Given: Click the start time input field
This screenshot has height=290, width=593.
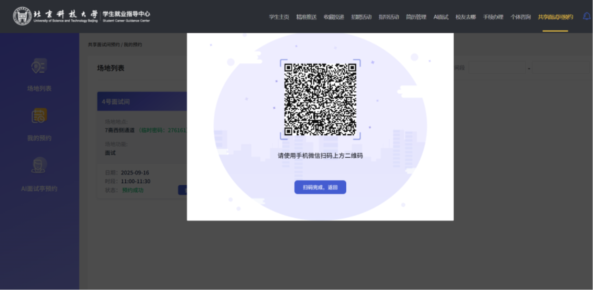Looking at the screenshot, I should 497,68.
